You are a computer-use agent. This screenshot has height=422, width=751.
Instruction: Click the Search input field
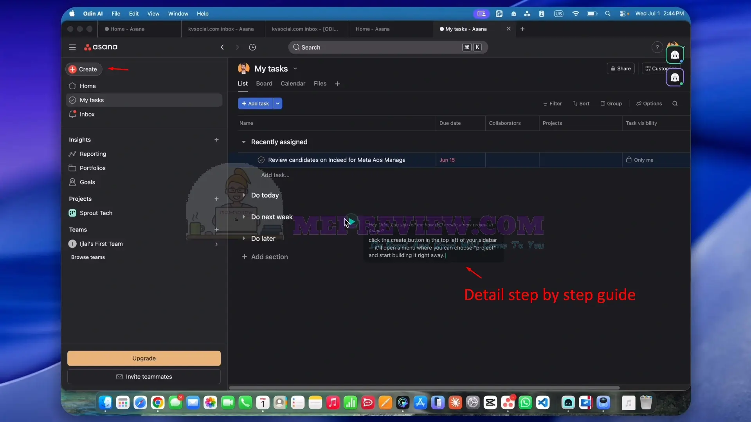click(388, 47)
